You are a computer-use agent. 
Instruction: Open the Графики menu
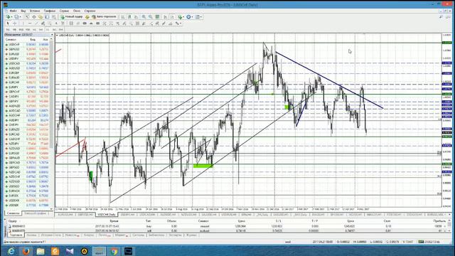pyautogui.click(x=50, y=11)
